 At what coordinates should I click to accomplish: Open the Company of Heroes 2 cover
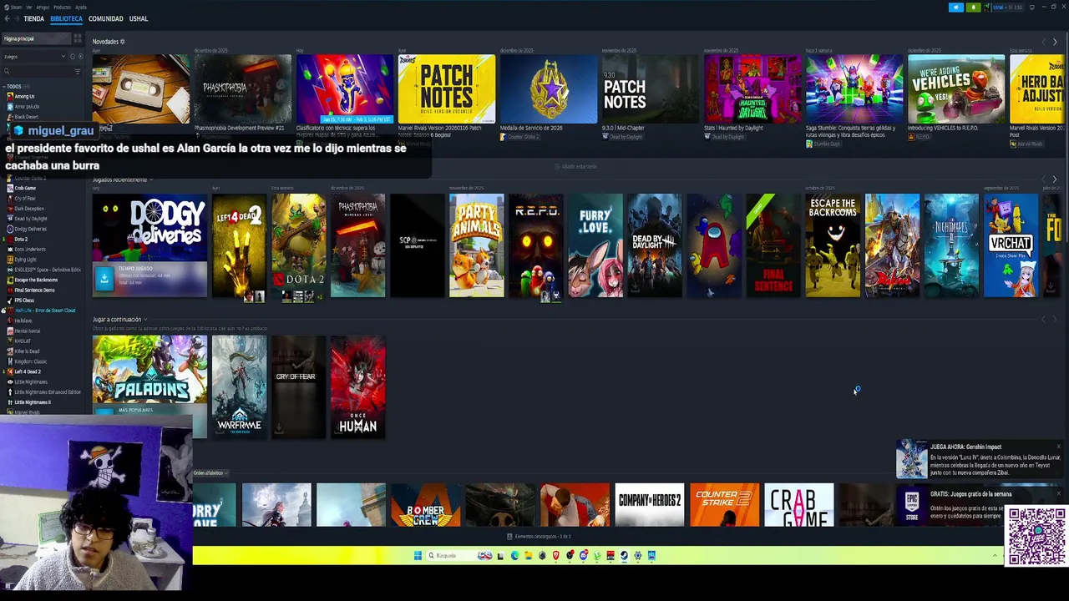[x=649, y=505]
